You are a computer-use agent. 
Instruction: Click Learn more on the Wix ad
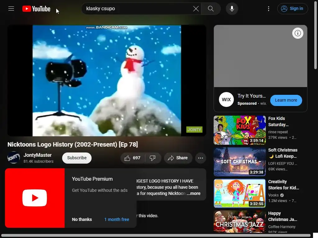pyautogui.click(x=286, y=100)
